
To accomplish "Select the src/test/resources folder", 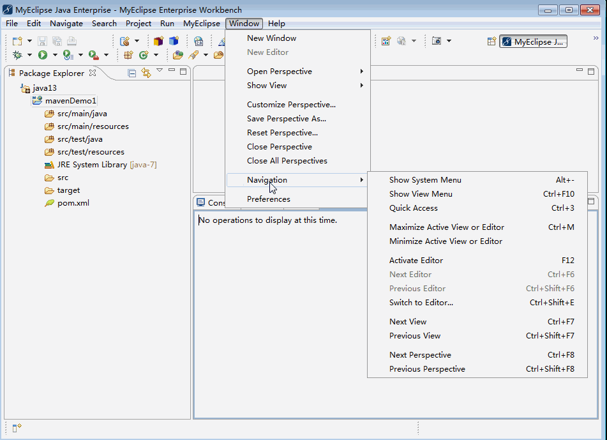I will tap(84, 152).
